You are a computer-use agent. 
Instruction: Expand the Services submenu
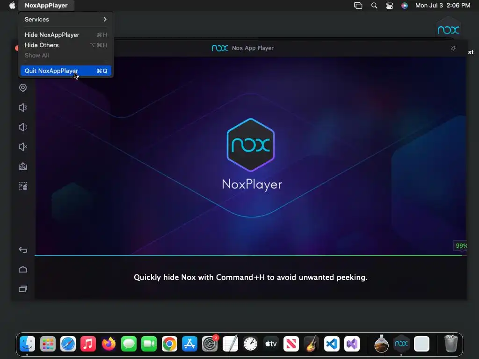pos(65,19)
